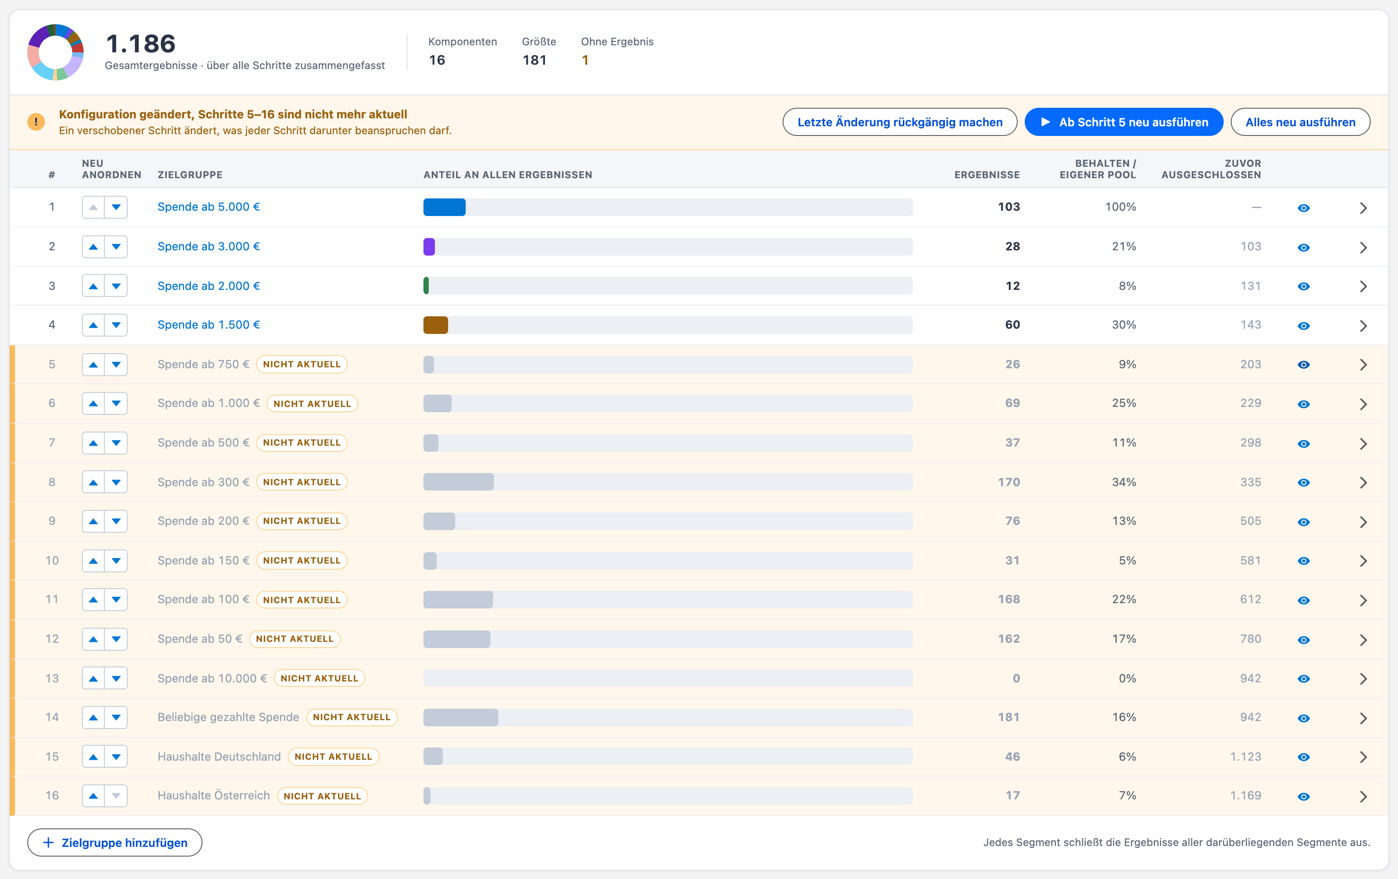Move 'Spende ab 750 €' step down

116,364
